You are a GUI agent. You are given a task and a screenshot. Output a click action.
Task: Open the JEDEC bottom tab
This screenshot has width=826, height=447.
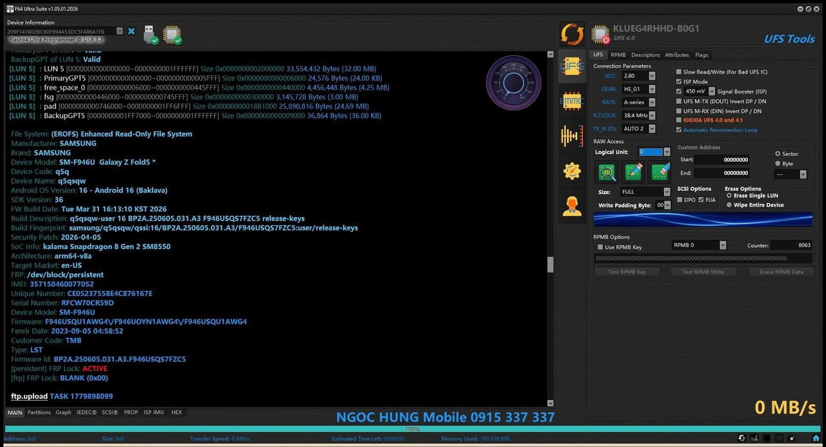(x=86, y=412)
